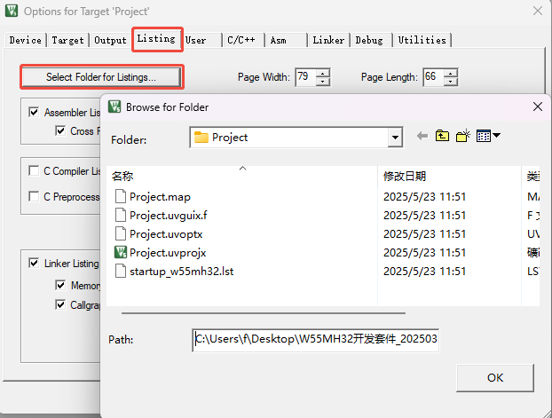Viewport: 552px width, 418px height.
Task: Click the horizontal scrollbar under file list
Action: [264, 312]
